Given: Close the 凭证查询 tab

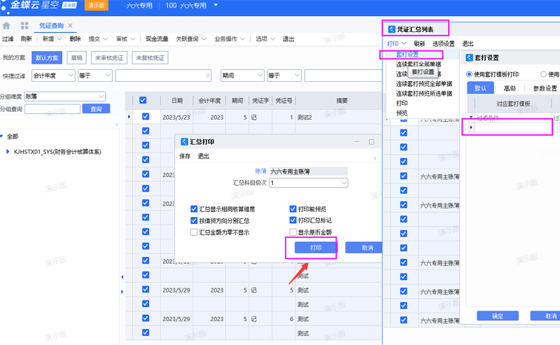Looking at the screenshot, I should click(71, 26).
